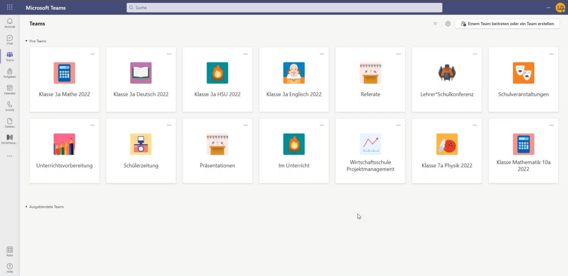Open the Klasse 3a HSU 2022 campfire icon

click(217, 73)
